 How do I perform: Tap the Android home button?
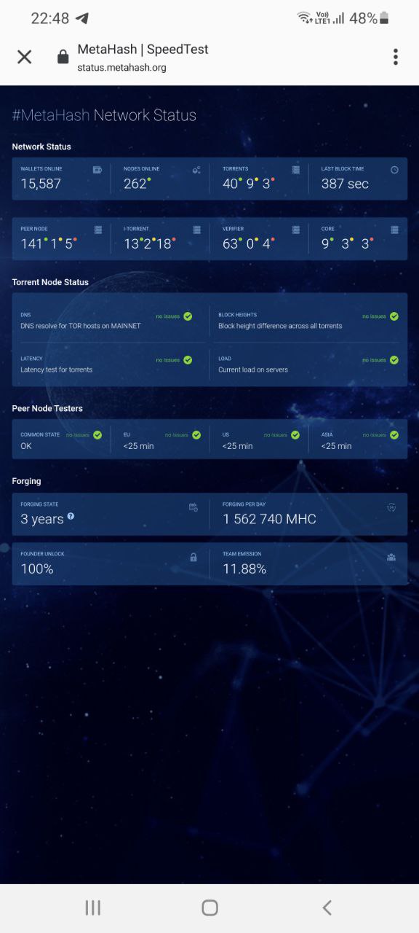pyautogui.click(x=209, y=907)
